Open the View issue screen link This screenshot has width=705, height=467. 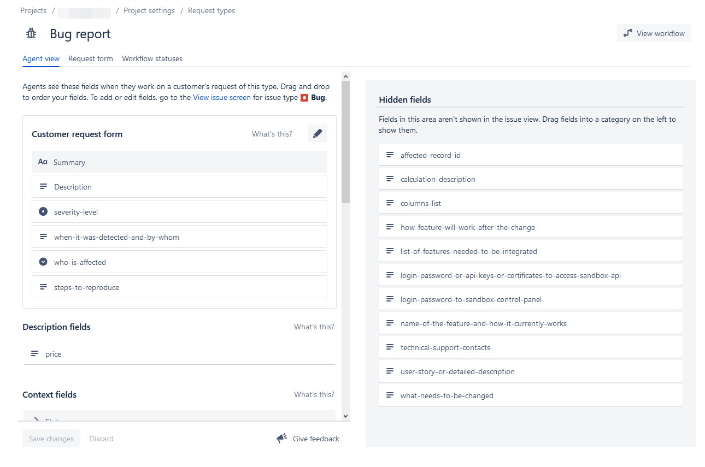[222, 98]
